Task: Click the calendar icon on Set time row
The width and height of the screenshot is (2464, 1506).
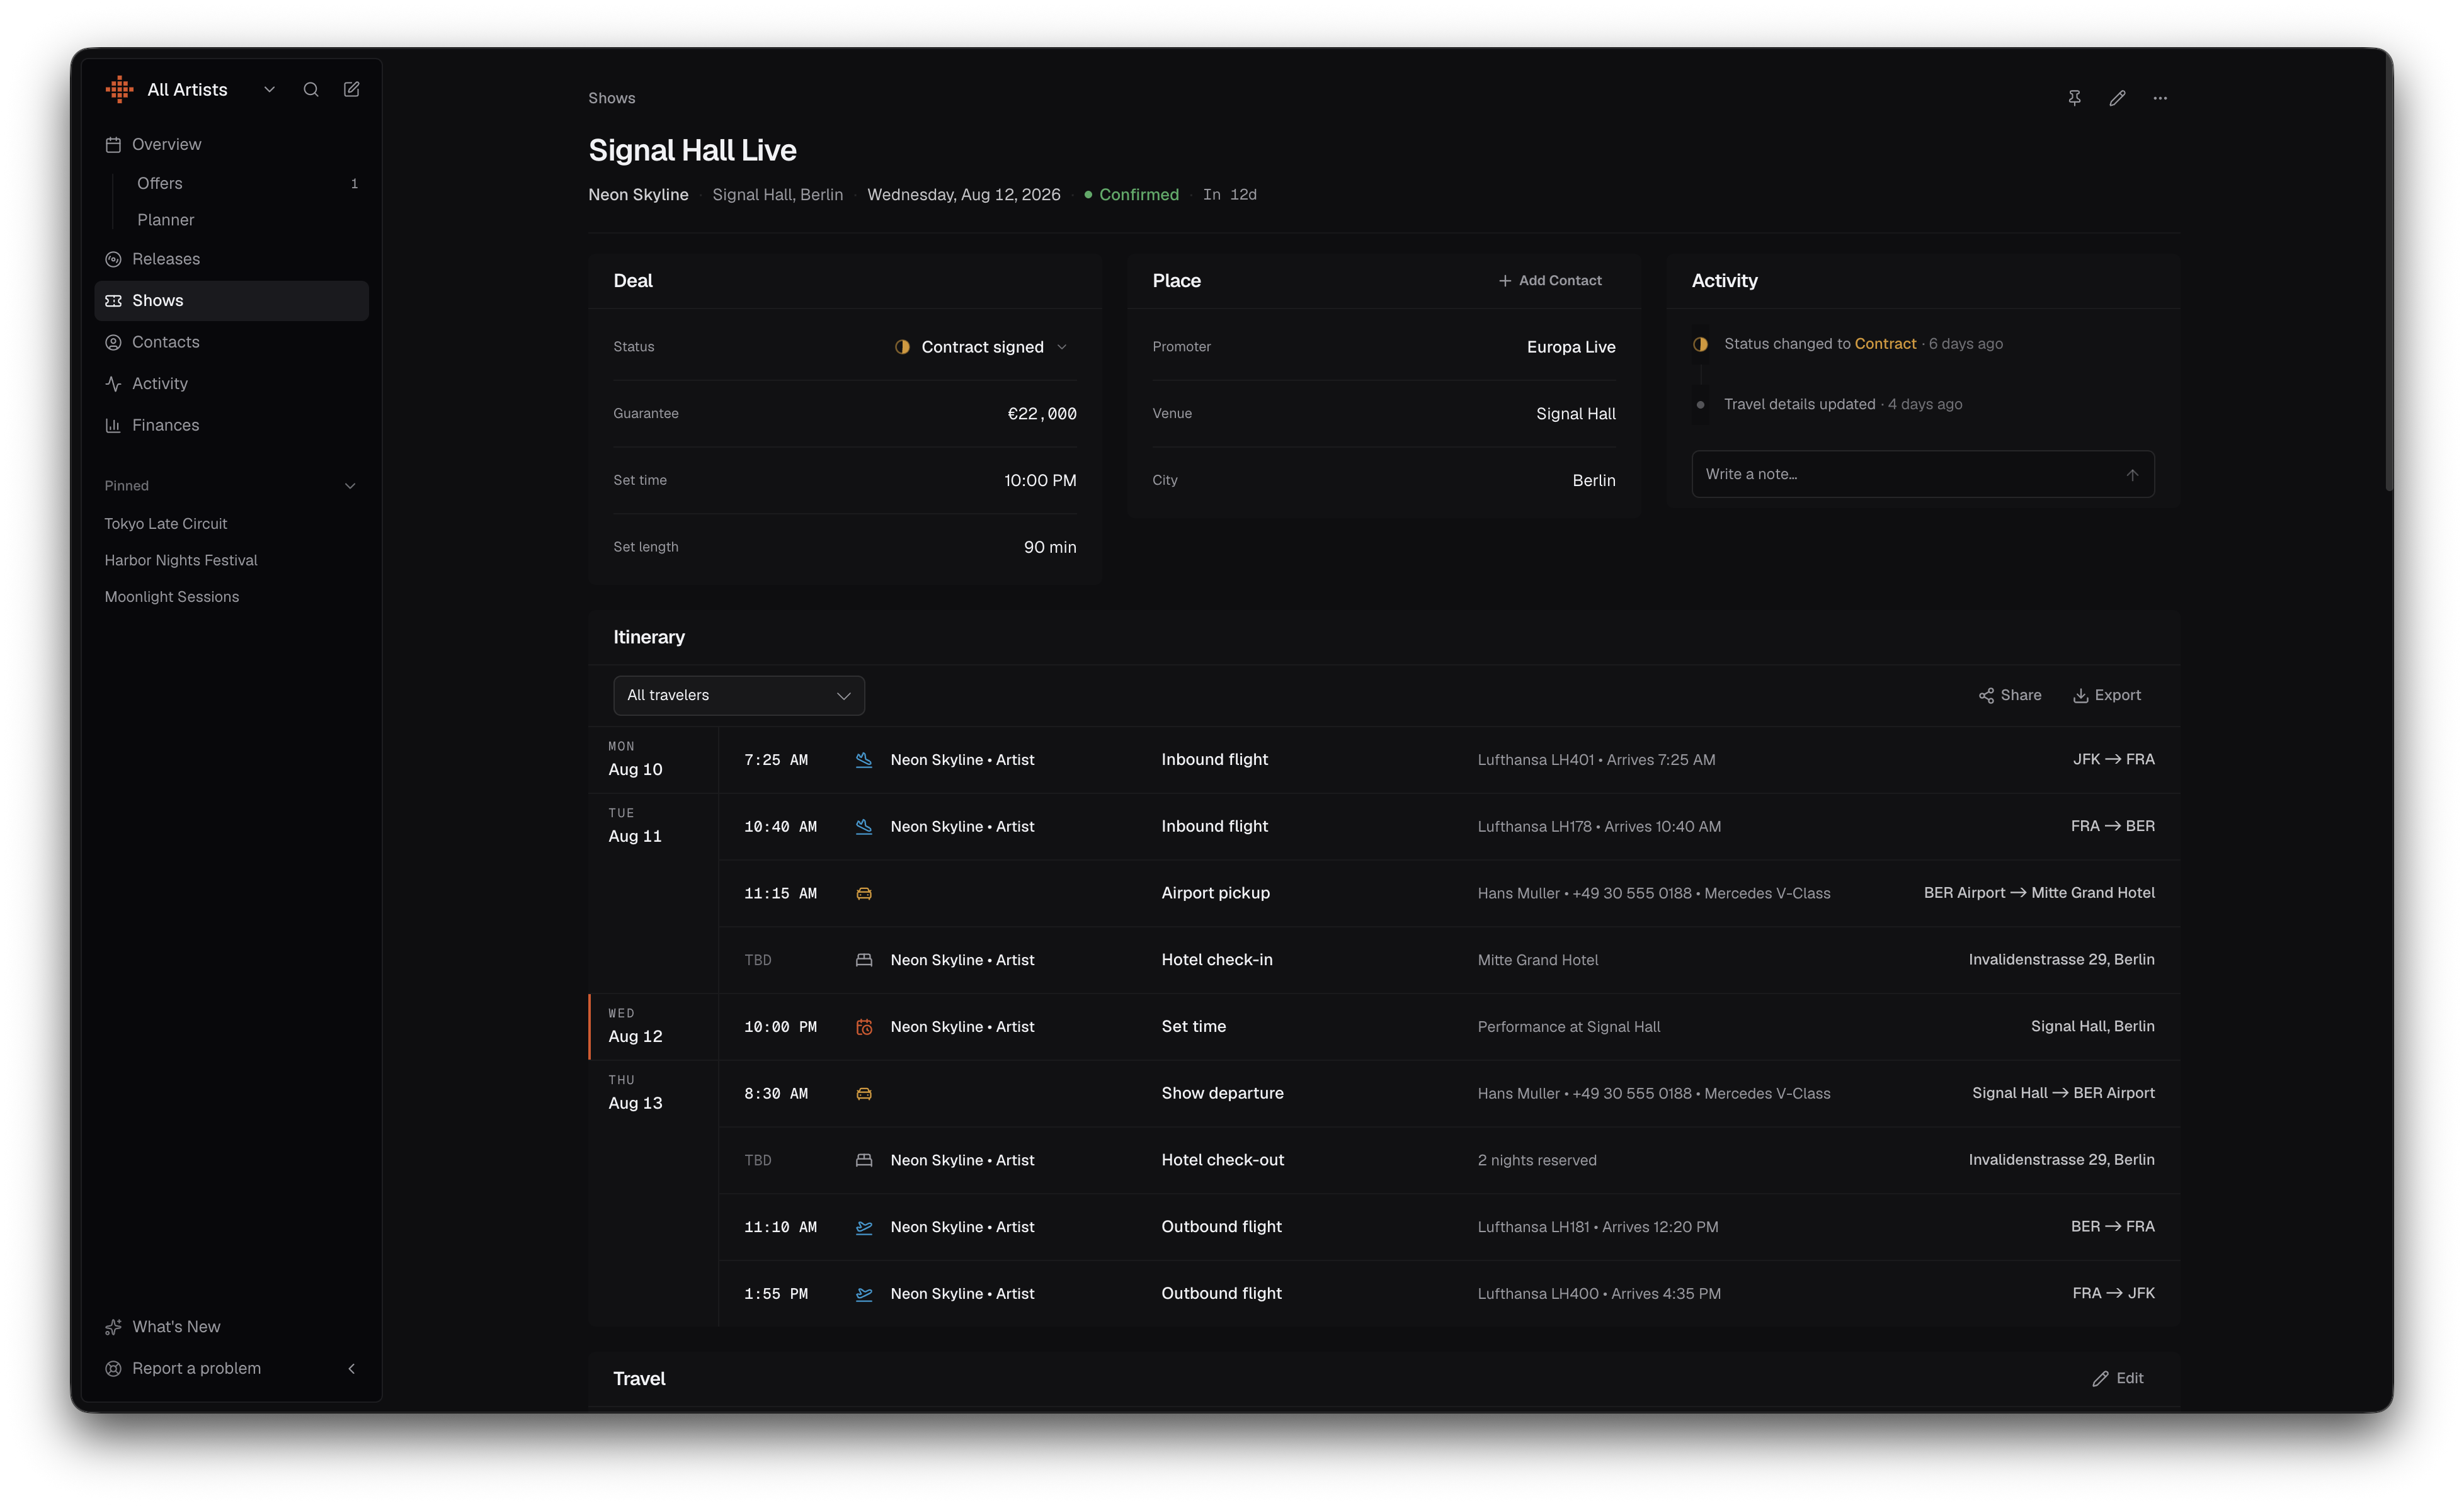Action: point(864,1028)
